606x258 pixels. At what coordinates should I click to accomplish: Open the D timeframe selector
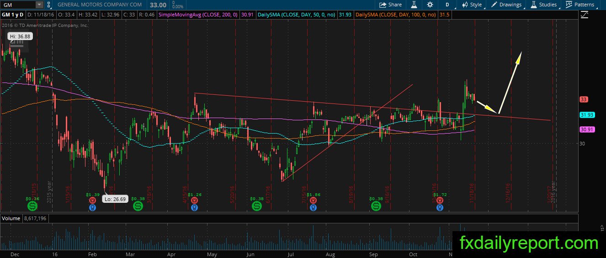pyautogui.click(x=447, y=5)
